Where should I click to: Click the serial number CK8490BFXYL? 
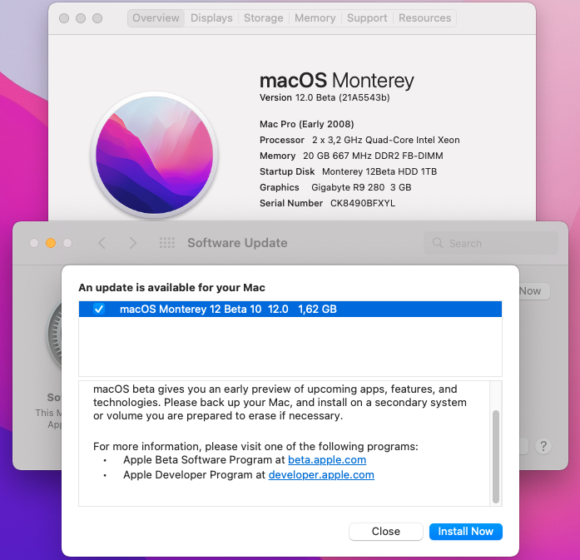tap(363, 203)
